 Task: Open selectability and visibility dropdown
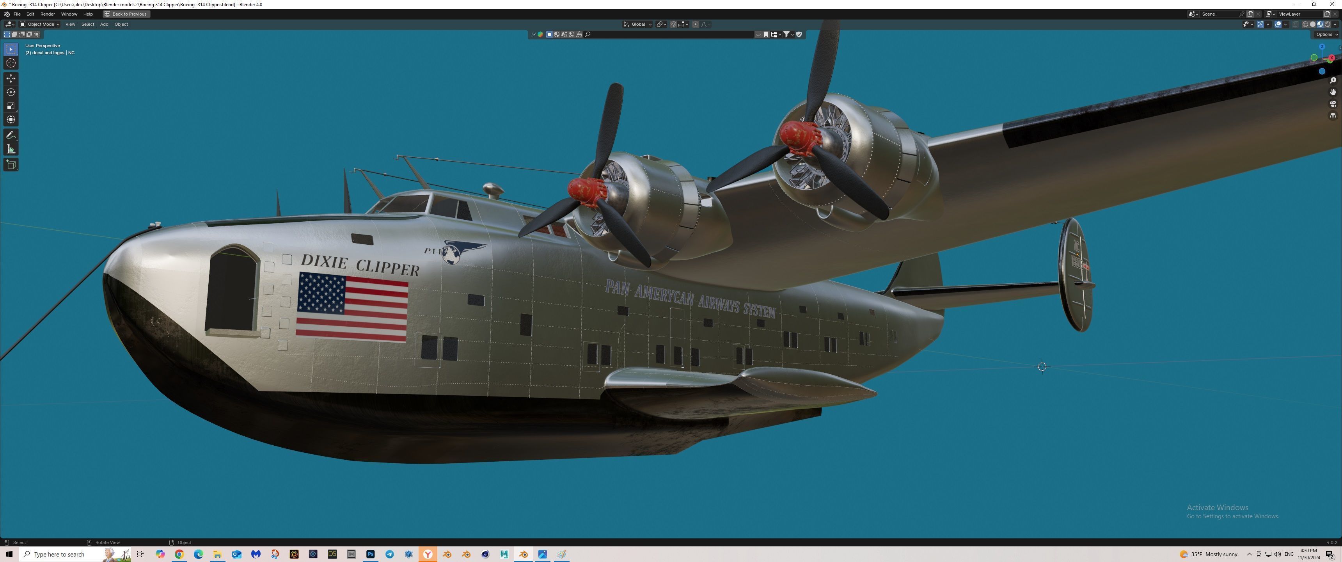(1249, 24)
